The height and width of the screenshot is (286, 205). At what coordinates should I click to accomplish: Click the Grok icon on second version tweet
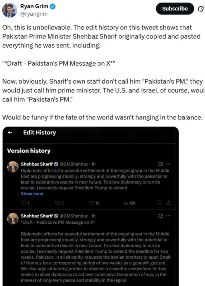coord(161,216)
